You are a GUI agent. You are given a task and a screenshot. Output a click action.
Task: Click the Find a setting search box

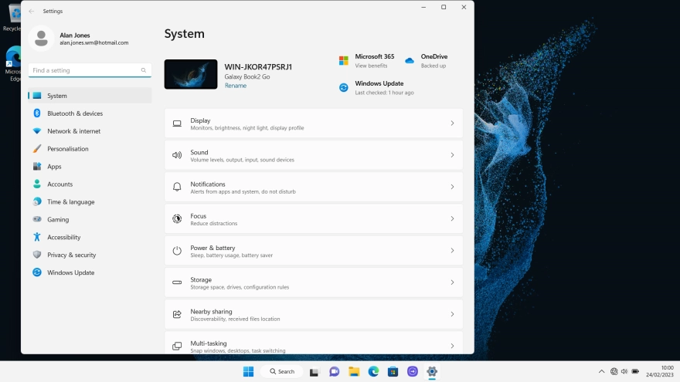pos(83,70)
